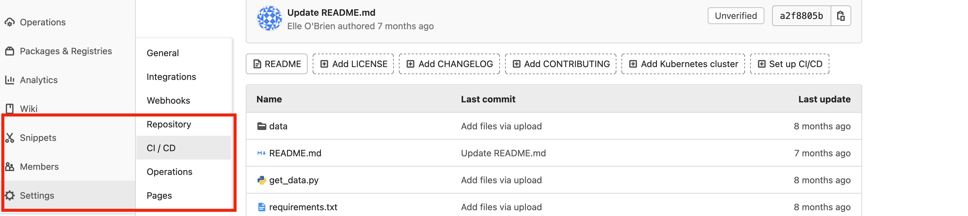Viewport: 968px width, 216px height.
Task: Click the data folder icon
Action: (x=262, y=126)
